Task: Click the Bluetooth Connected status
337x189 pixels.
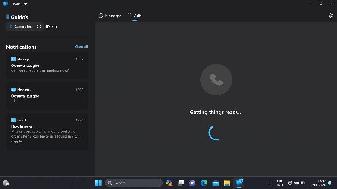Action: (21, 27)
